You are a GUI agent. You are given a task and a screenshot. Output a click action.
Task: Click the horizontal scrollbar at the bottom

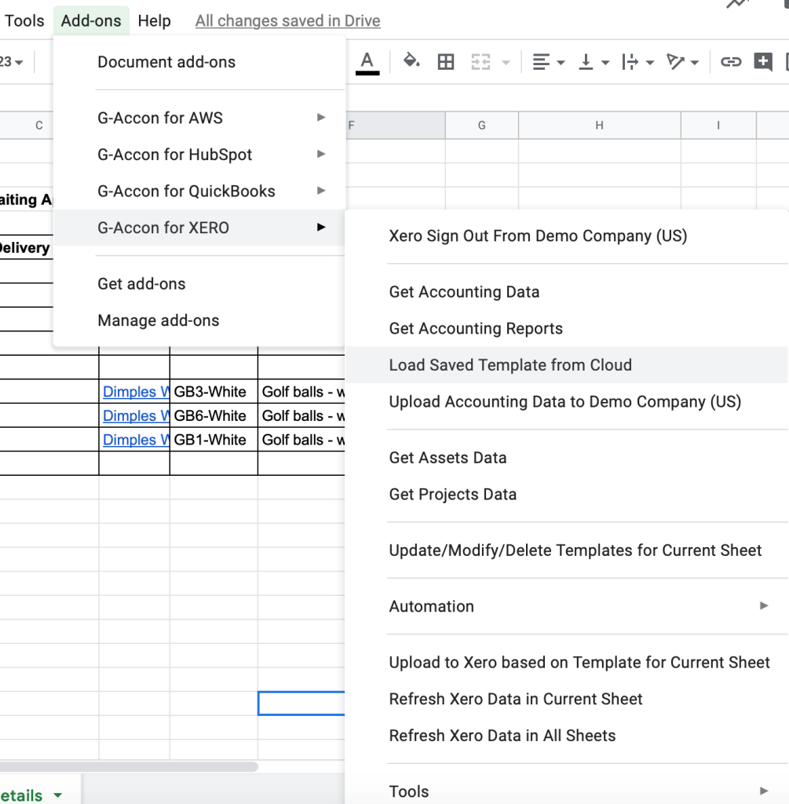[x=129, y=766]
